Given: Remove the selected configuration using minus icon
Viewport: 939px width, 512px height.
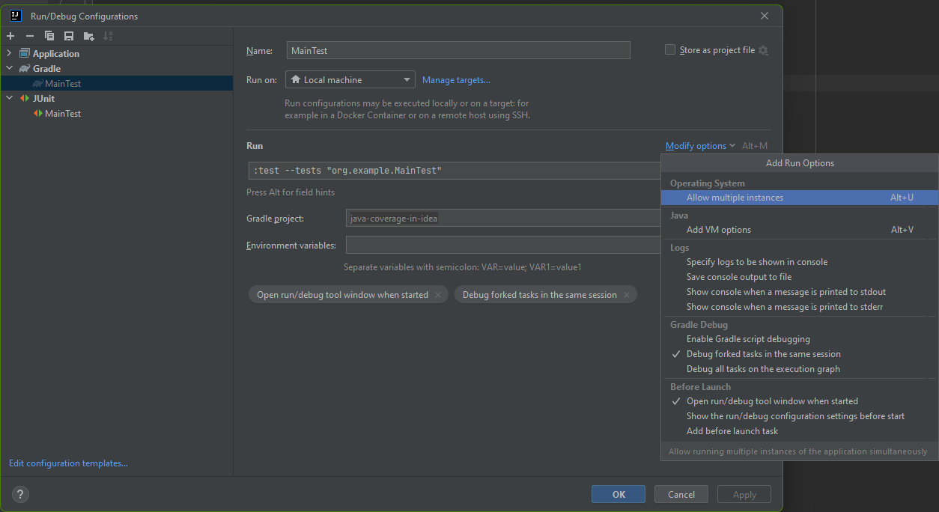Looking at the screenshot, I should (29, 35).
